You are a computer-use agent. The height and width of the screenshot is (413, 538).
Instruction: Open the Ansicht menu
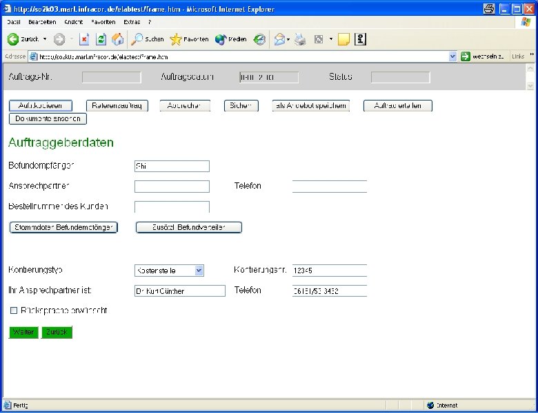pyautogui.click(x=73, y=22)
